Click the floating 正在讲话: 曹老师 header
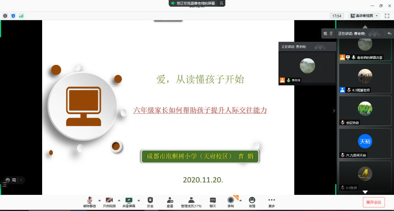This screenshot has height=211, width=394. coord(307,47)
